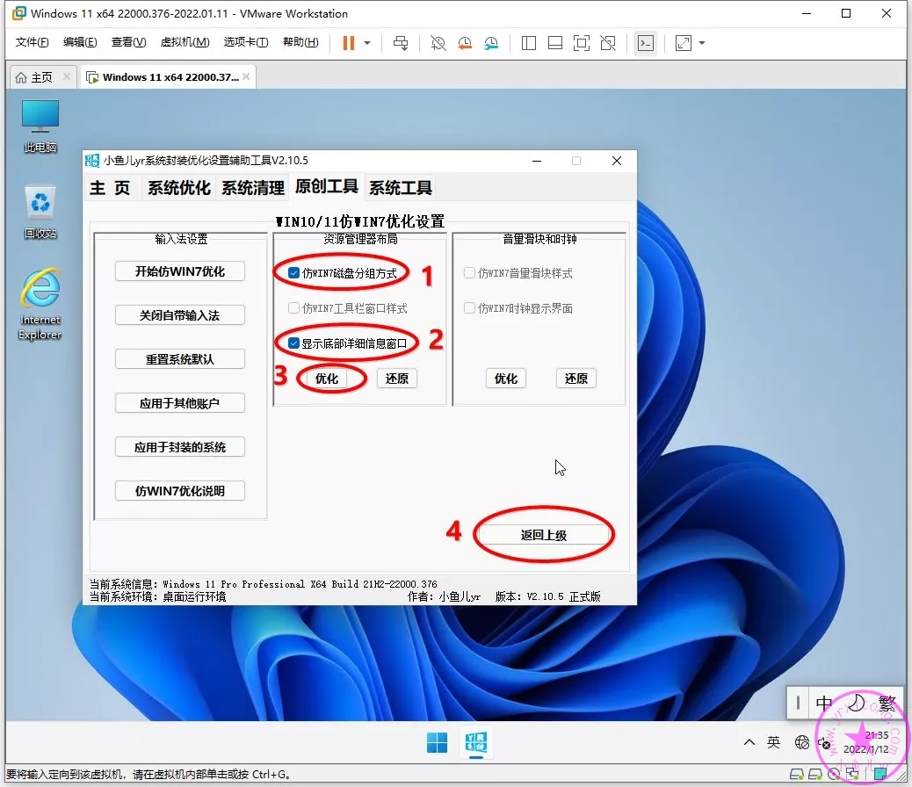Click 优化 under 音量滑块和时钟
912x787 pixels.
tap(506, 379)
